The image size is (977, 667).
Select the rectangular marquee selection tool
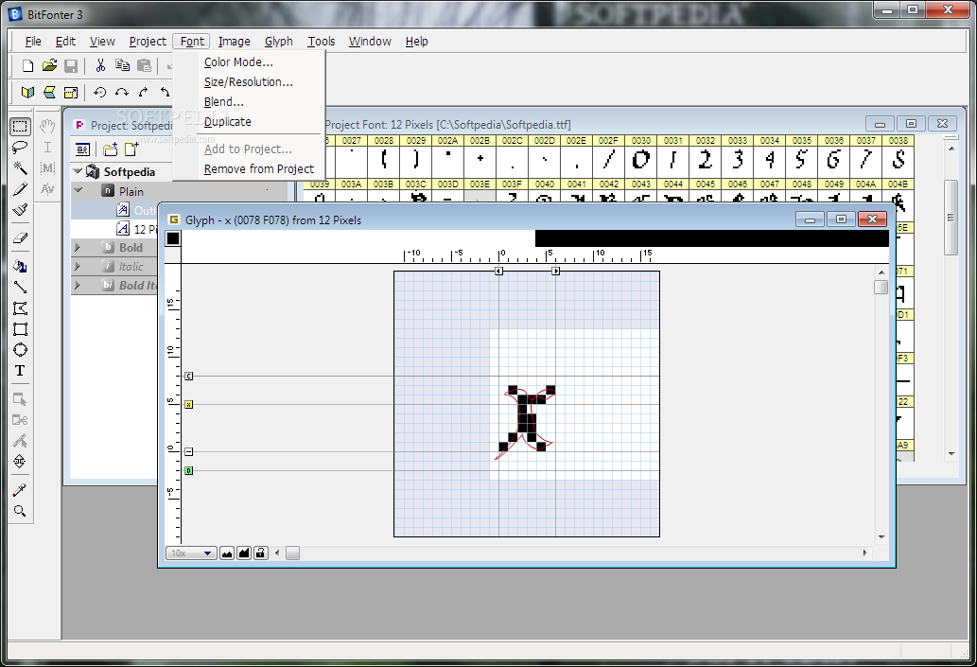pyautogui.click(x=20, y=127)
